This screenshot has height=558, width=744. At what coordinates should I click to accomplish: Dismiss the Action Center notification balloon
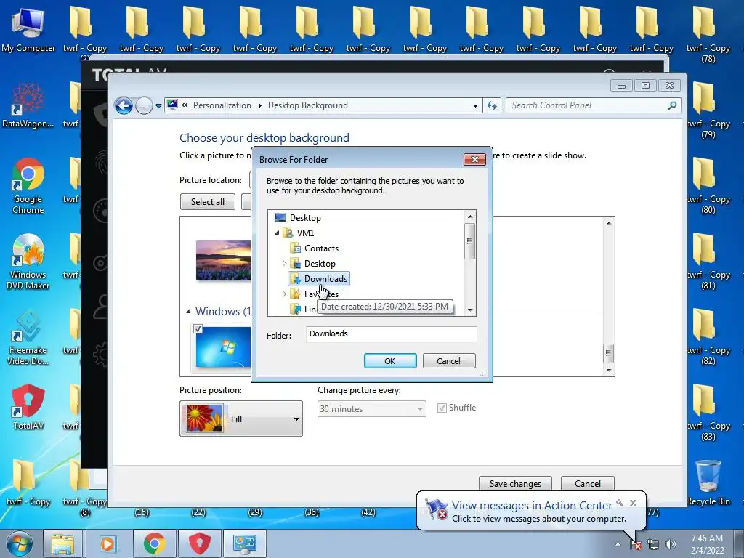coord(633,503)
